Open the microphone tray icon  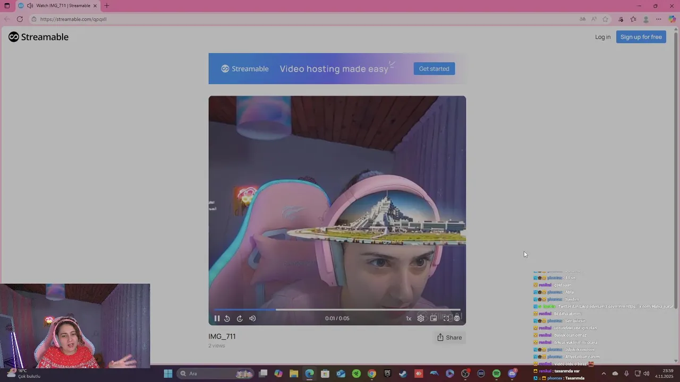(626, 374)
